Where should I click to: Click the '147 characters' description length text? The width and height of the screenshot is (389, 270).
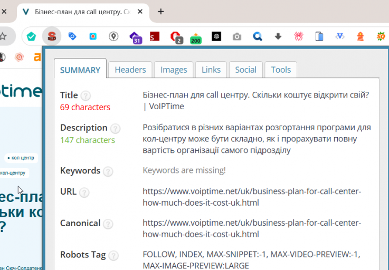pos(88,140)
